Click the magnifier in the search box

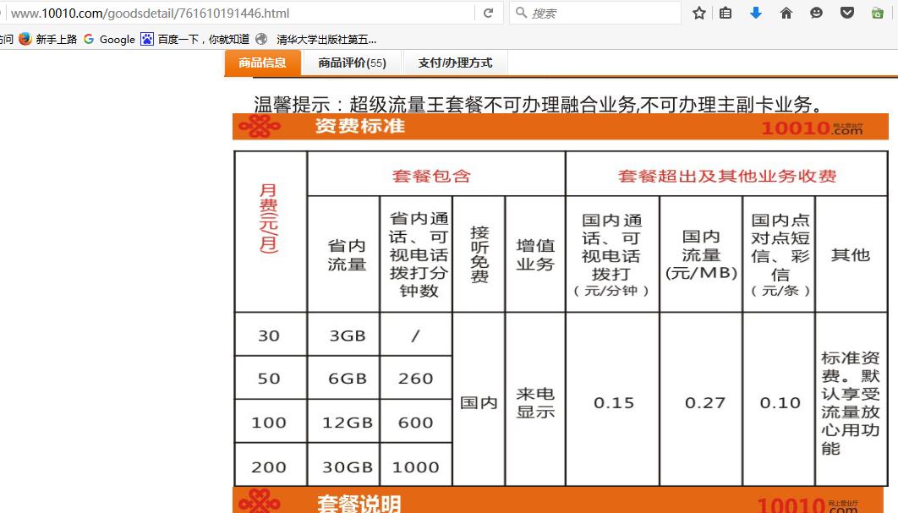[x=519, y=13]
